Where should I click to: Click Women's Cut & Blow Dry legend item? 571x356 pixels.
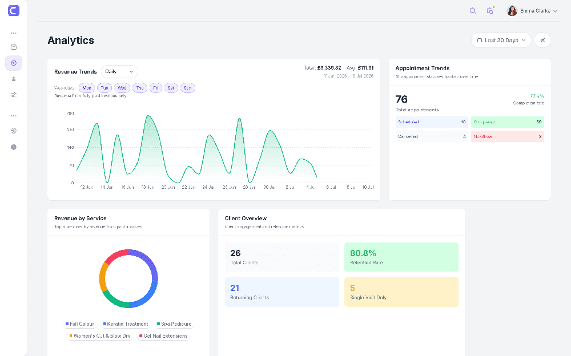tap(100, 336)
